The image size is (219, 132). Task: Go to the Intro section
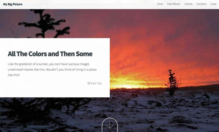[x=160, y=4]
